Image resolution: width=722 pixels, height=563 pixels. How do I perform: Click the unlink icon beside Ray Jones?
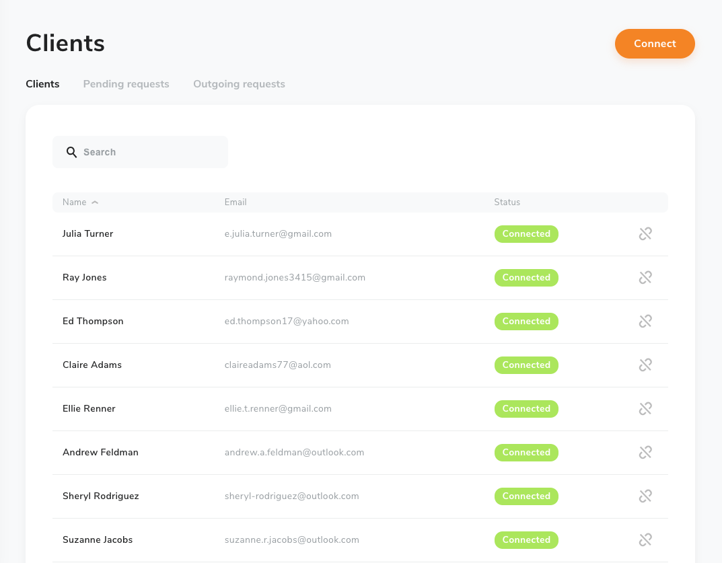[645, 277]
